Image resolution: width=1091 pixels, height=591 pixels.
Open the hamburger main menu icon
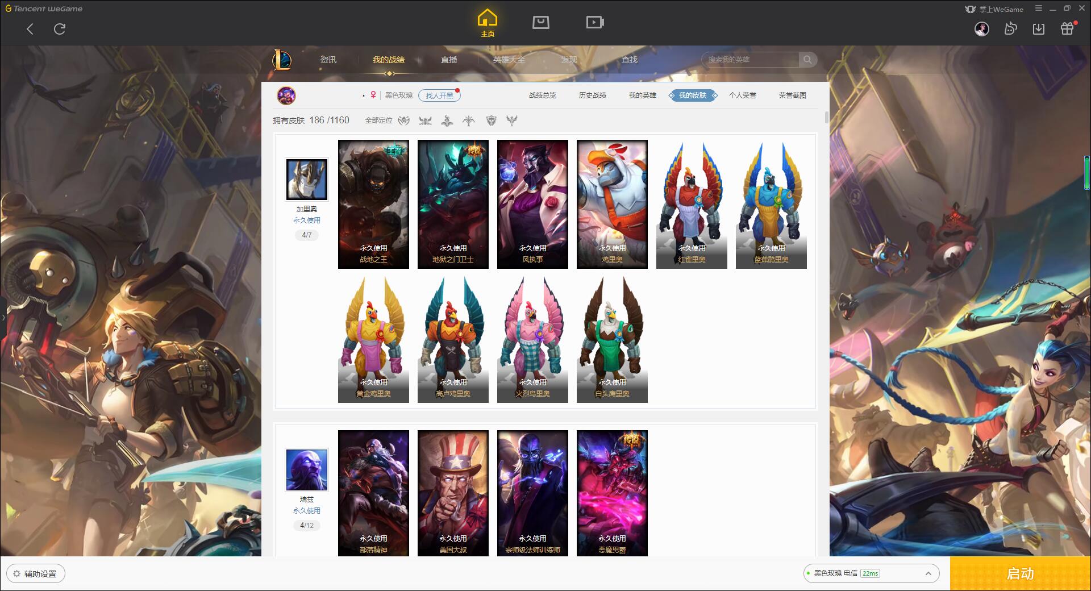[x=1039, y=8]
